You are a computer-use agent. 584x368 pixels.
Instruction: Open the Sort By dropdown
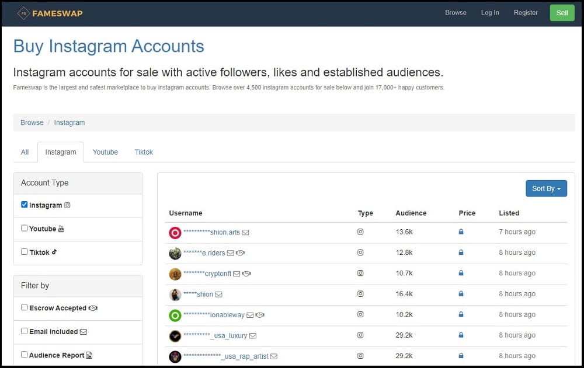coord(546,188)
